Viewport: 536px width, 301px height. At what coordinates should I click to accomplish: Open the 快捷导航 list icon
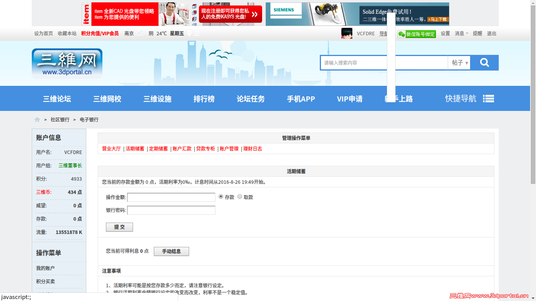[x=489, y=99]
